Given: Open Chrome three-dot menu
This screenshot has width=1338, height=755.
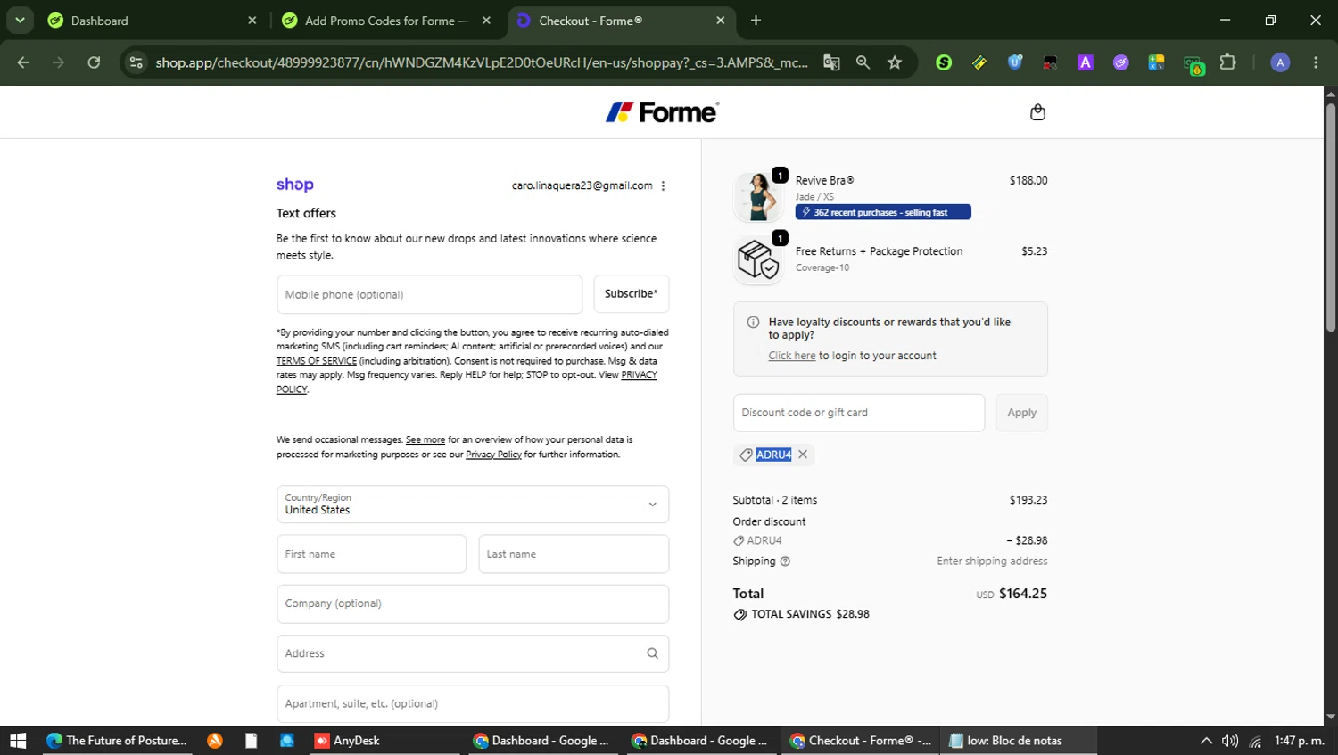Looking at the screenshot, I should tap(1316, 62).
